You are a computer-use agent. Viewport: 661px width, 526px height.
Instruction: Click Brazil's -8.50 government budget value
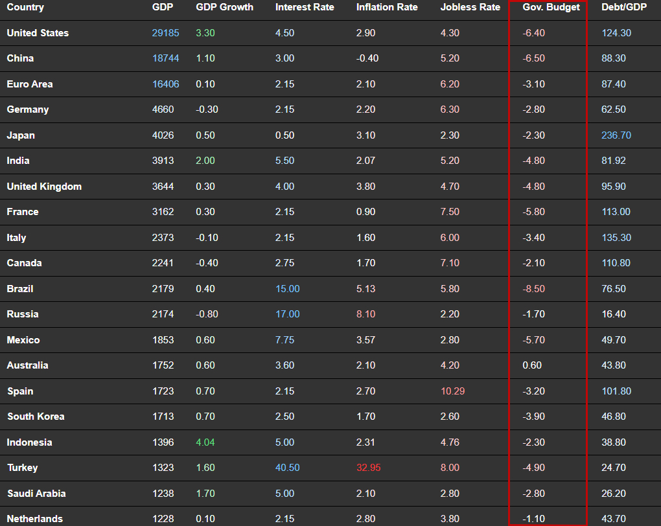tap(533, 289)
